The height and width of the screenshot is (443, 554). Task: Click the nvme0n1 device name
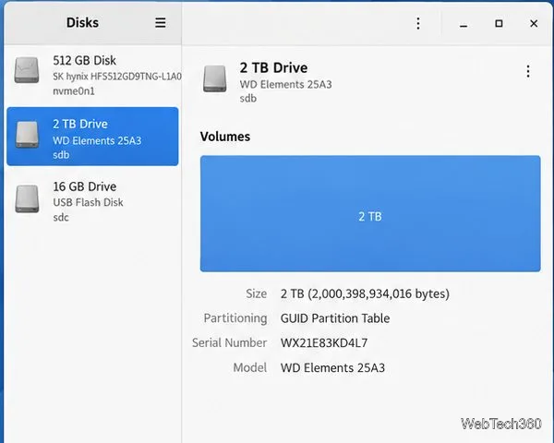74,91
